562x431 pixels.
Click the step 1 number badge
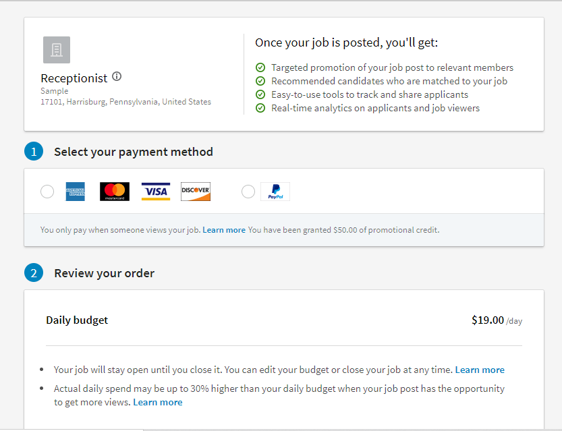coord(34,152)
